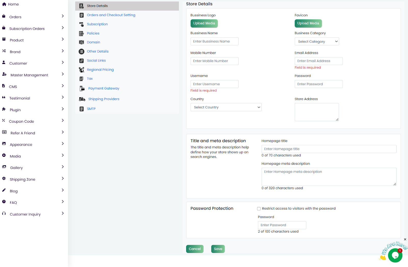Screen dimensions: 408x267
Task: Expand the Master Management menu chevron
Action: tap(63, 74)
